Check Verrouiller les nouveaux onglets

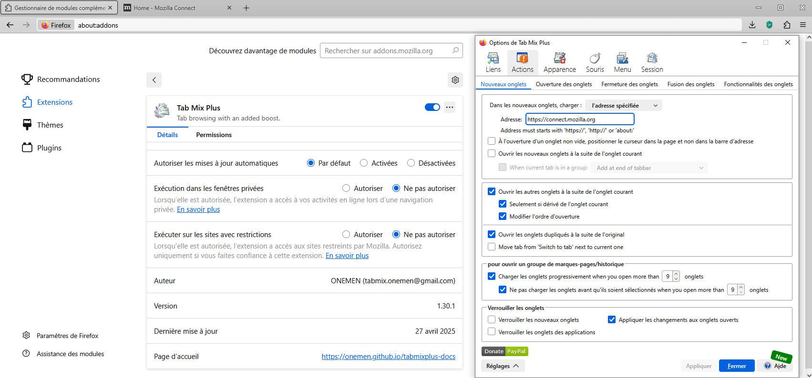coord(492,319)
